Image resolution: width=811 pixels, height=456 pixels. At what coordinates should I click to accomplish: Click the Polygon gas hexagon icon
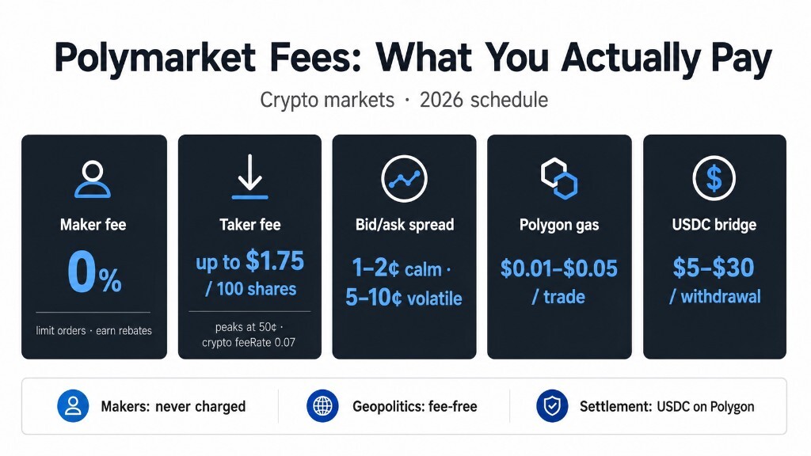[x=559, y=178]
